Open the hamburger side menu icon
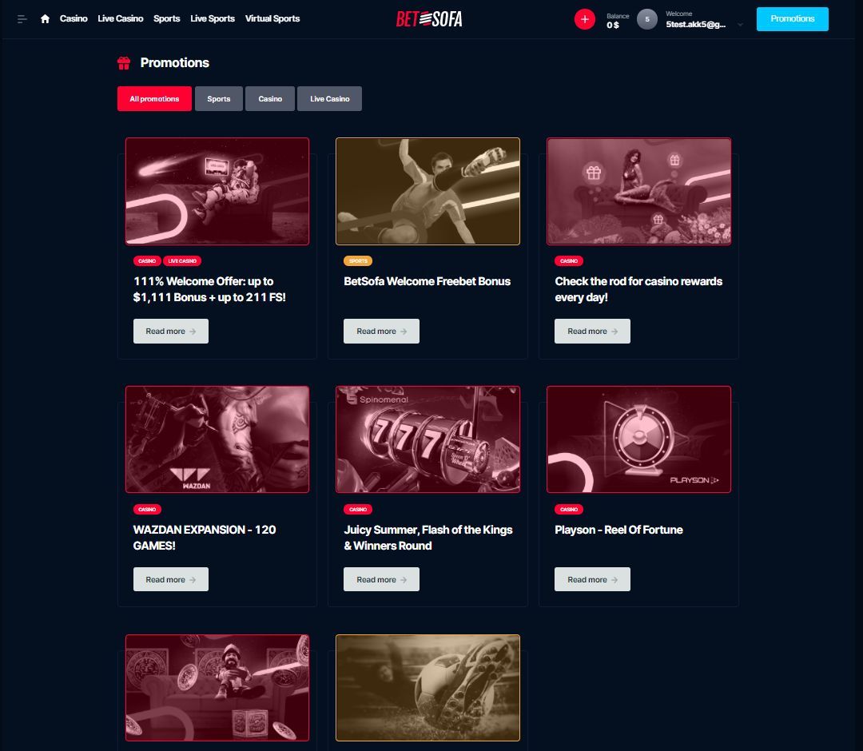This screenshot has height=751, width=863. [x=22, y=19]
